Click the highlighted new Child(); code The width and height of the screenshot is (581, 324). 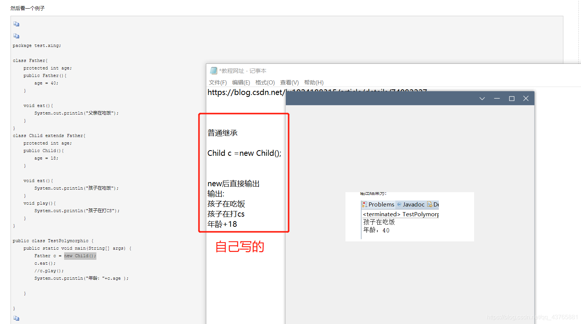[80, 256]
